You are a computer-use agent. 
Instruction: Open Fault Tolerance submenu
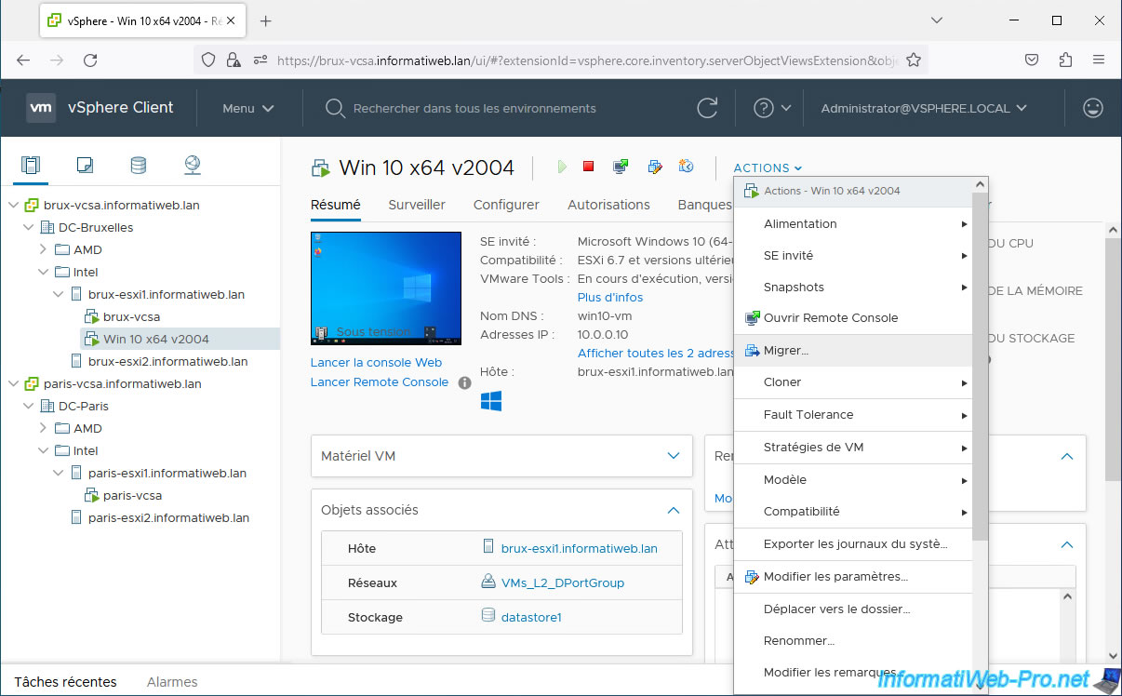[854, 414]
